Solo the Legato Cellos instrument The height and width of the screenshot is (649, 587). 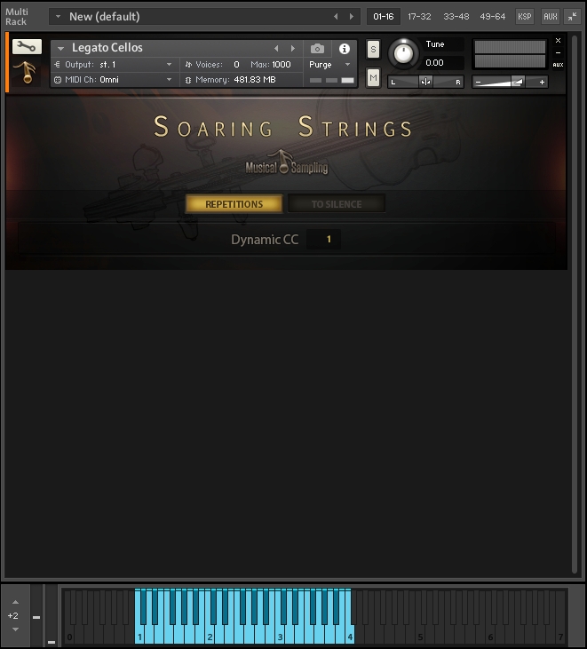pyautogui.click(x=373, y=50)
